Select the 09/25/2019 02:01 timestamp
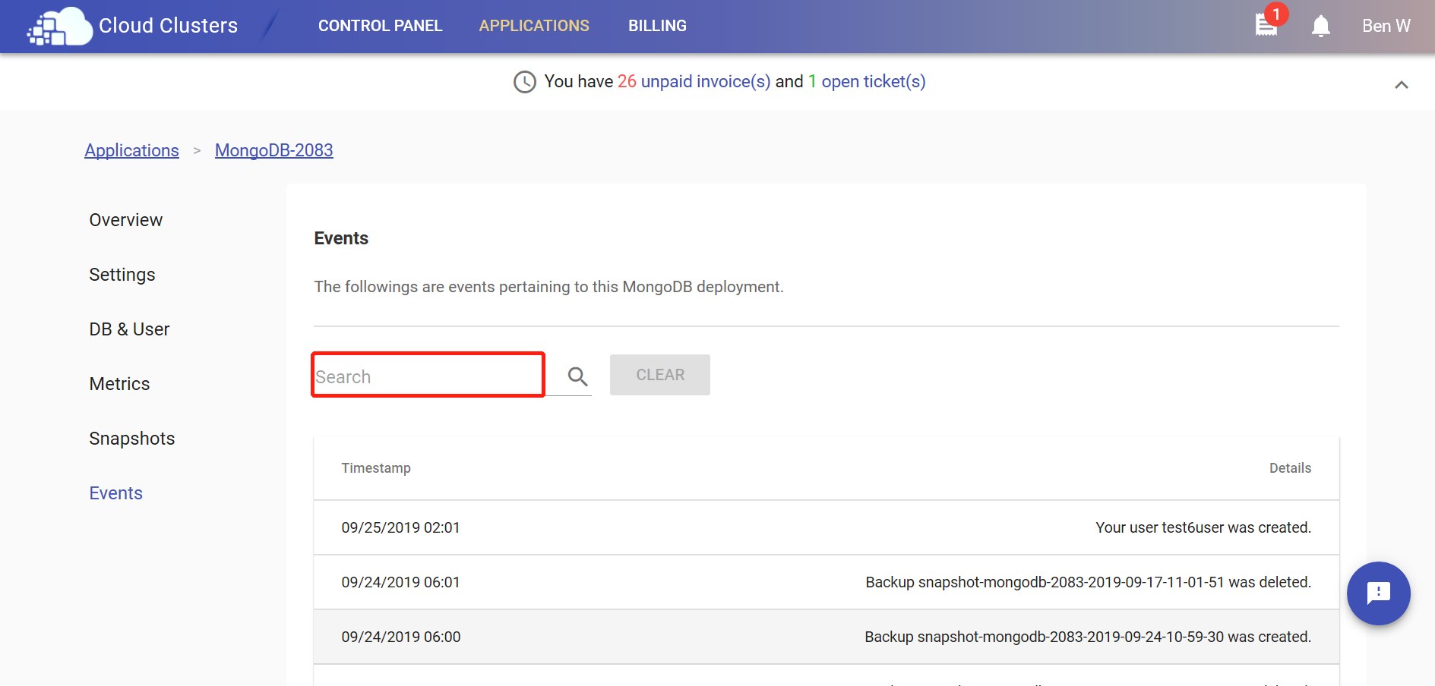1435x686 pixels. (x=401, y=527)
